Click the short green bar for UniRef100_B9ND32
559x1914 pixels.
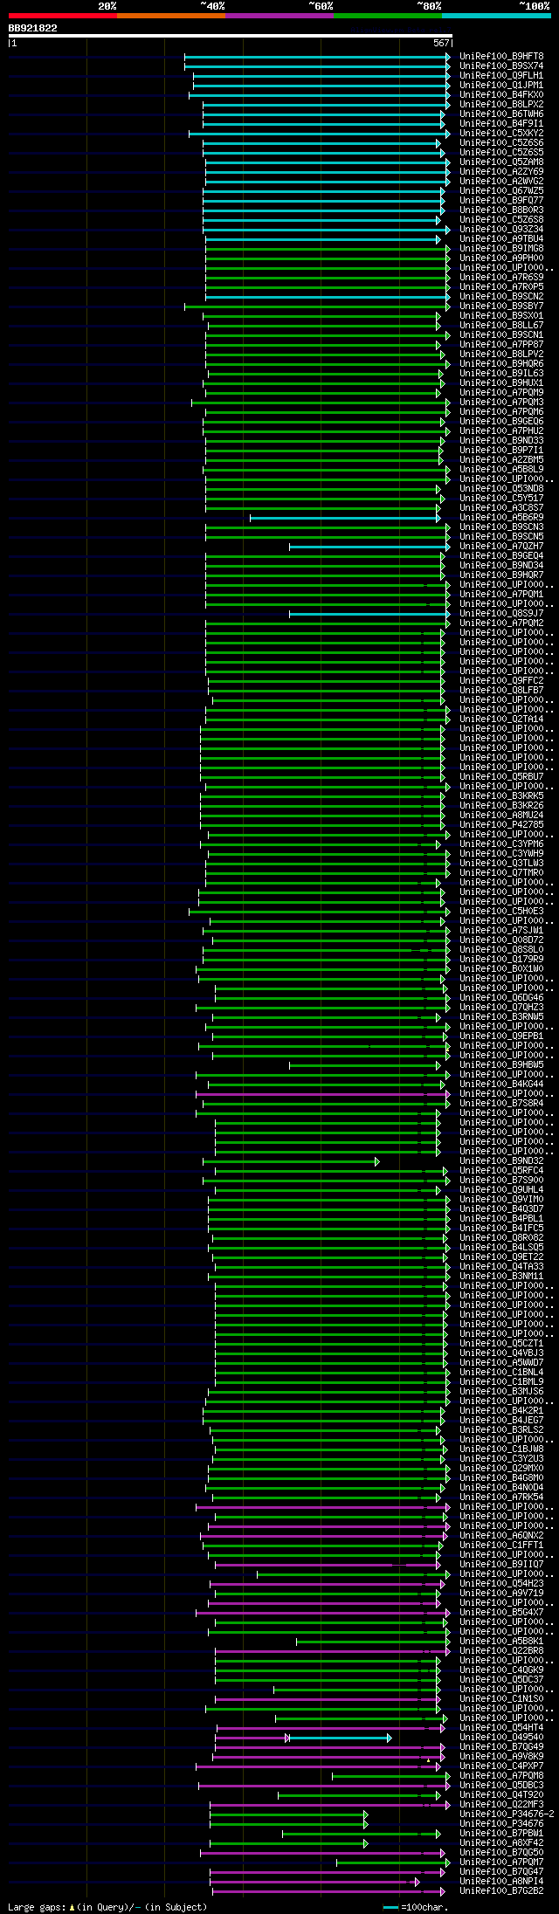click(291, 1161)
